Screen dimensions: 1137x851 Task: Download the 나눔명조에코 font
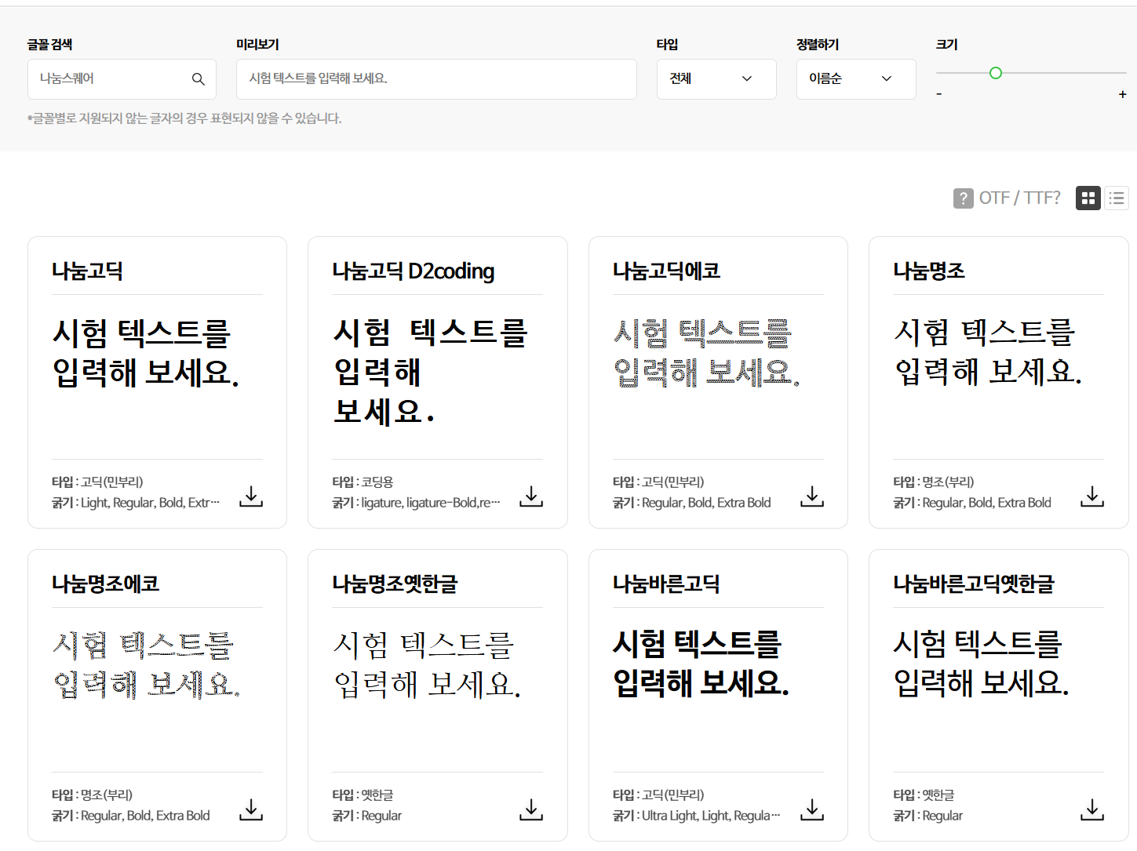click(251, 809)
